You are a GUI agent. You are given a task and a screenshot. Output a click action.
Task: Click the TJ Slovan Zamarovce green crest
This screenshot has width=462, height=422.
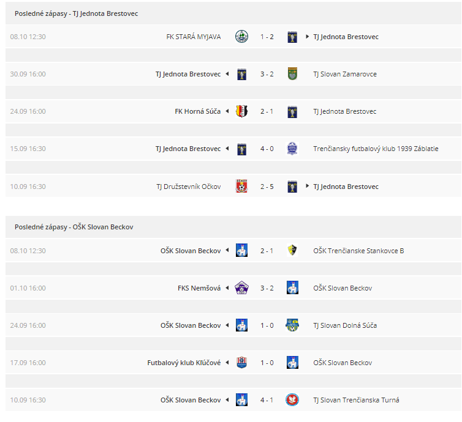292,74
